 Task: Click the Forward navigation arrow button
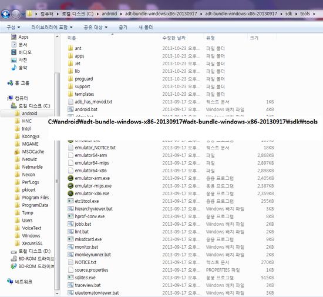click(16, 14)
